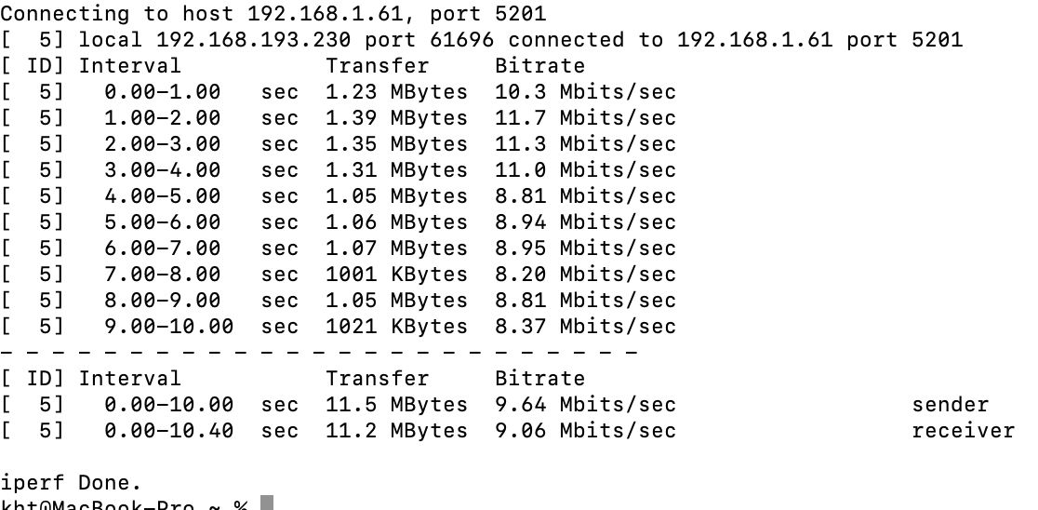Click the 'iperf Done.' text

point(71,482)
